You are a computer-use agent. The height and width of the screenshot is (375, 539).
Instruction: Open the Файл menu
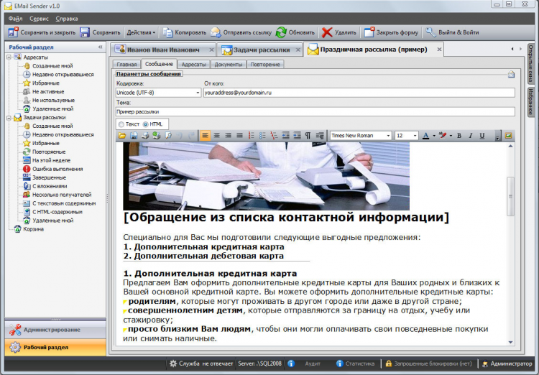coord(16,19)
